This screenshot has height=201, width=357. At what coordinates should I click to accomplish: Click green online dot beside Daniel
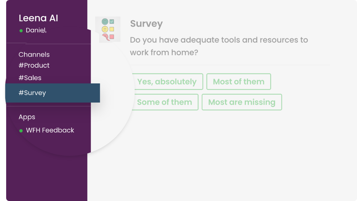pyautogui.click(x=21, y=31)
